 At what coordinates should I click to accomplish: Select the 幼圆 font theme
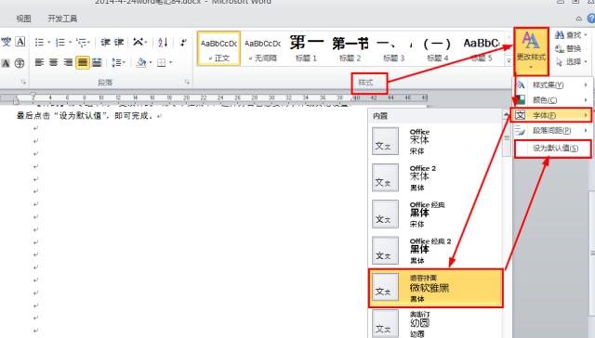(x=435, y=323)
